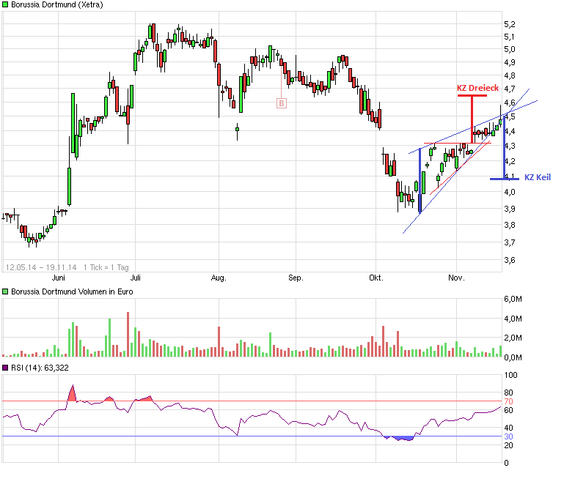Image resolution: width=564 pixels, height=498 pixels.
Task: Click the 6,0M volume axis label
Action: click(513, 299)
